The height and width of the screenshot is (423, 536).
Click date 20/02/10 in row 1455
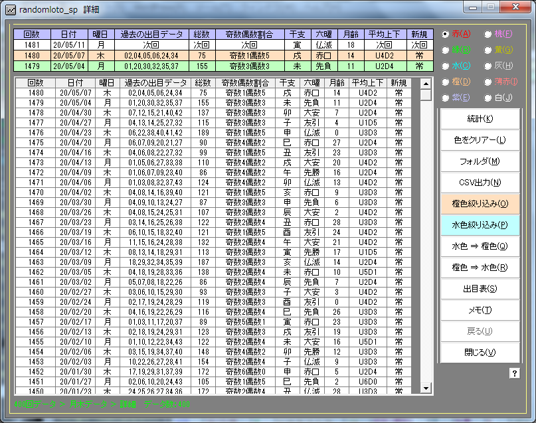[x=76, y=342]
